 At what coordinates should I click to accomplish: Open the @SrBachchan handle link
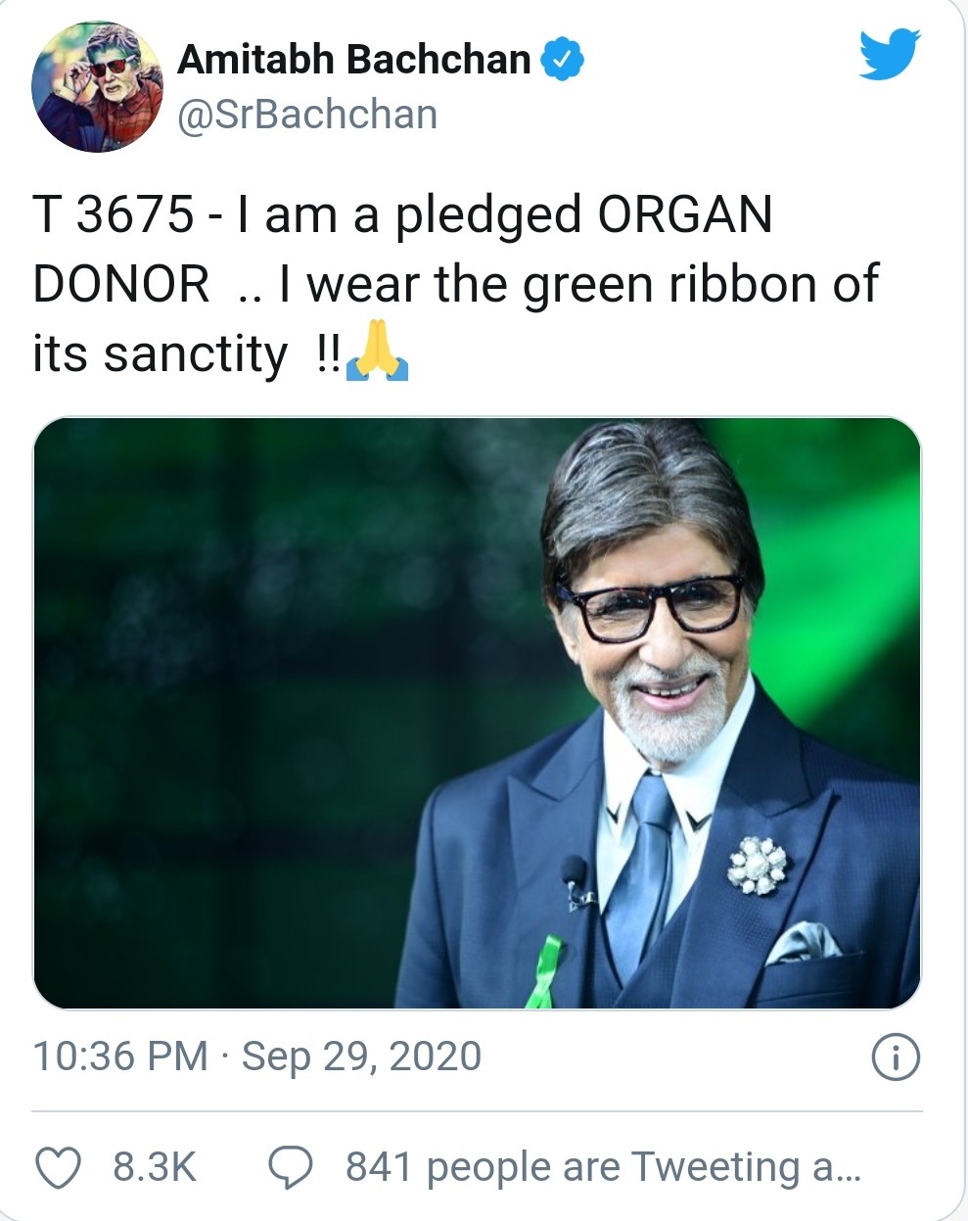tap(306, 115)
